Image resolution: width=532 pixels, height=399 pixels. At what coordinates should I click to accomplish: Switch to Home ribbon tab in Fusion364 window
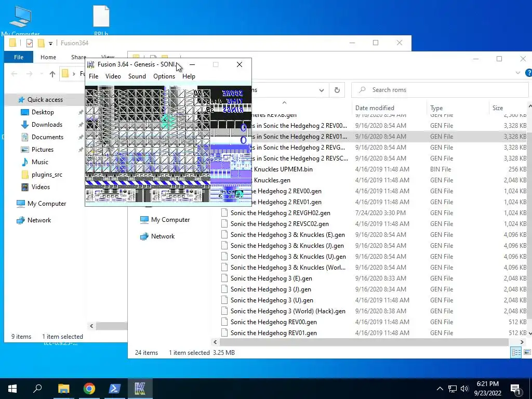[48, 57]
